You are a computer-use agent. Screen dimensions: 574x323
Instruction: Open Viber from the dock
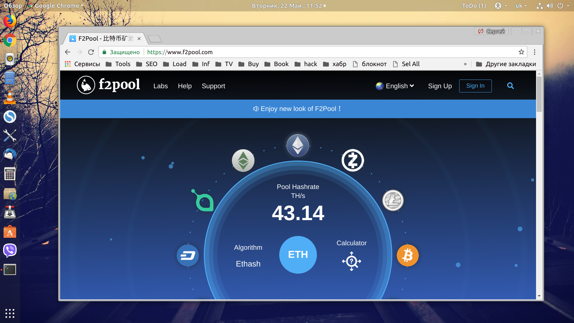click(x=10, y=250)
